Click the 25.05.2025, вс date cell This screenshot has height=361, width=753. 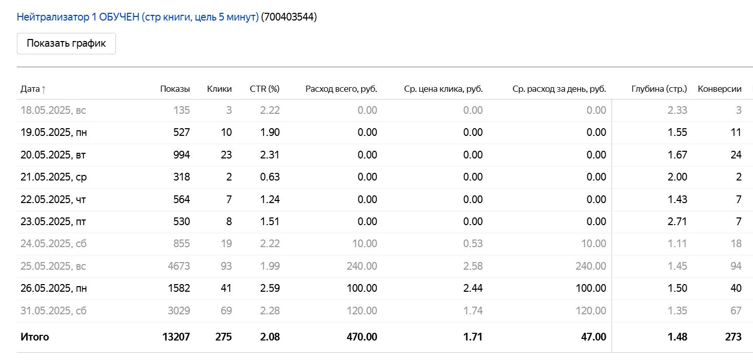(53, 266)
